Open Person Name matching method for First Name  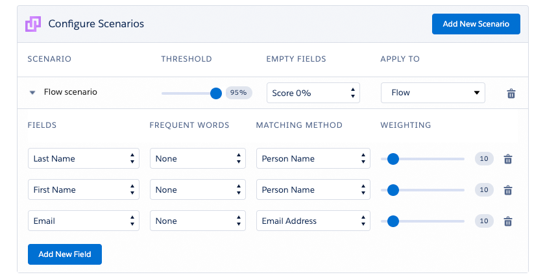point(313,189)
